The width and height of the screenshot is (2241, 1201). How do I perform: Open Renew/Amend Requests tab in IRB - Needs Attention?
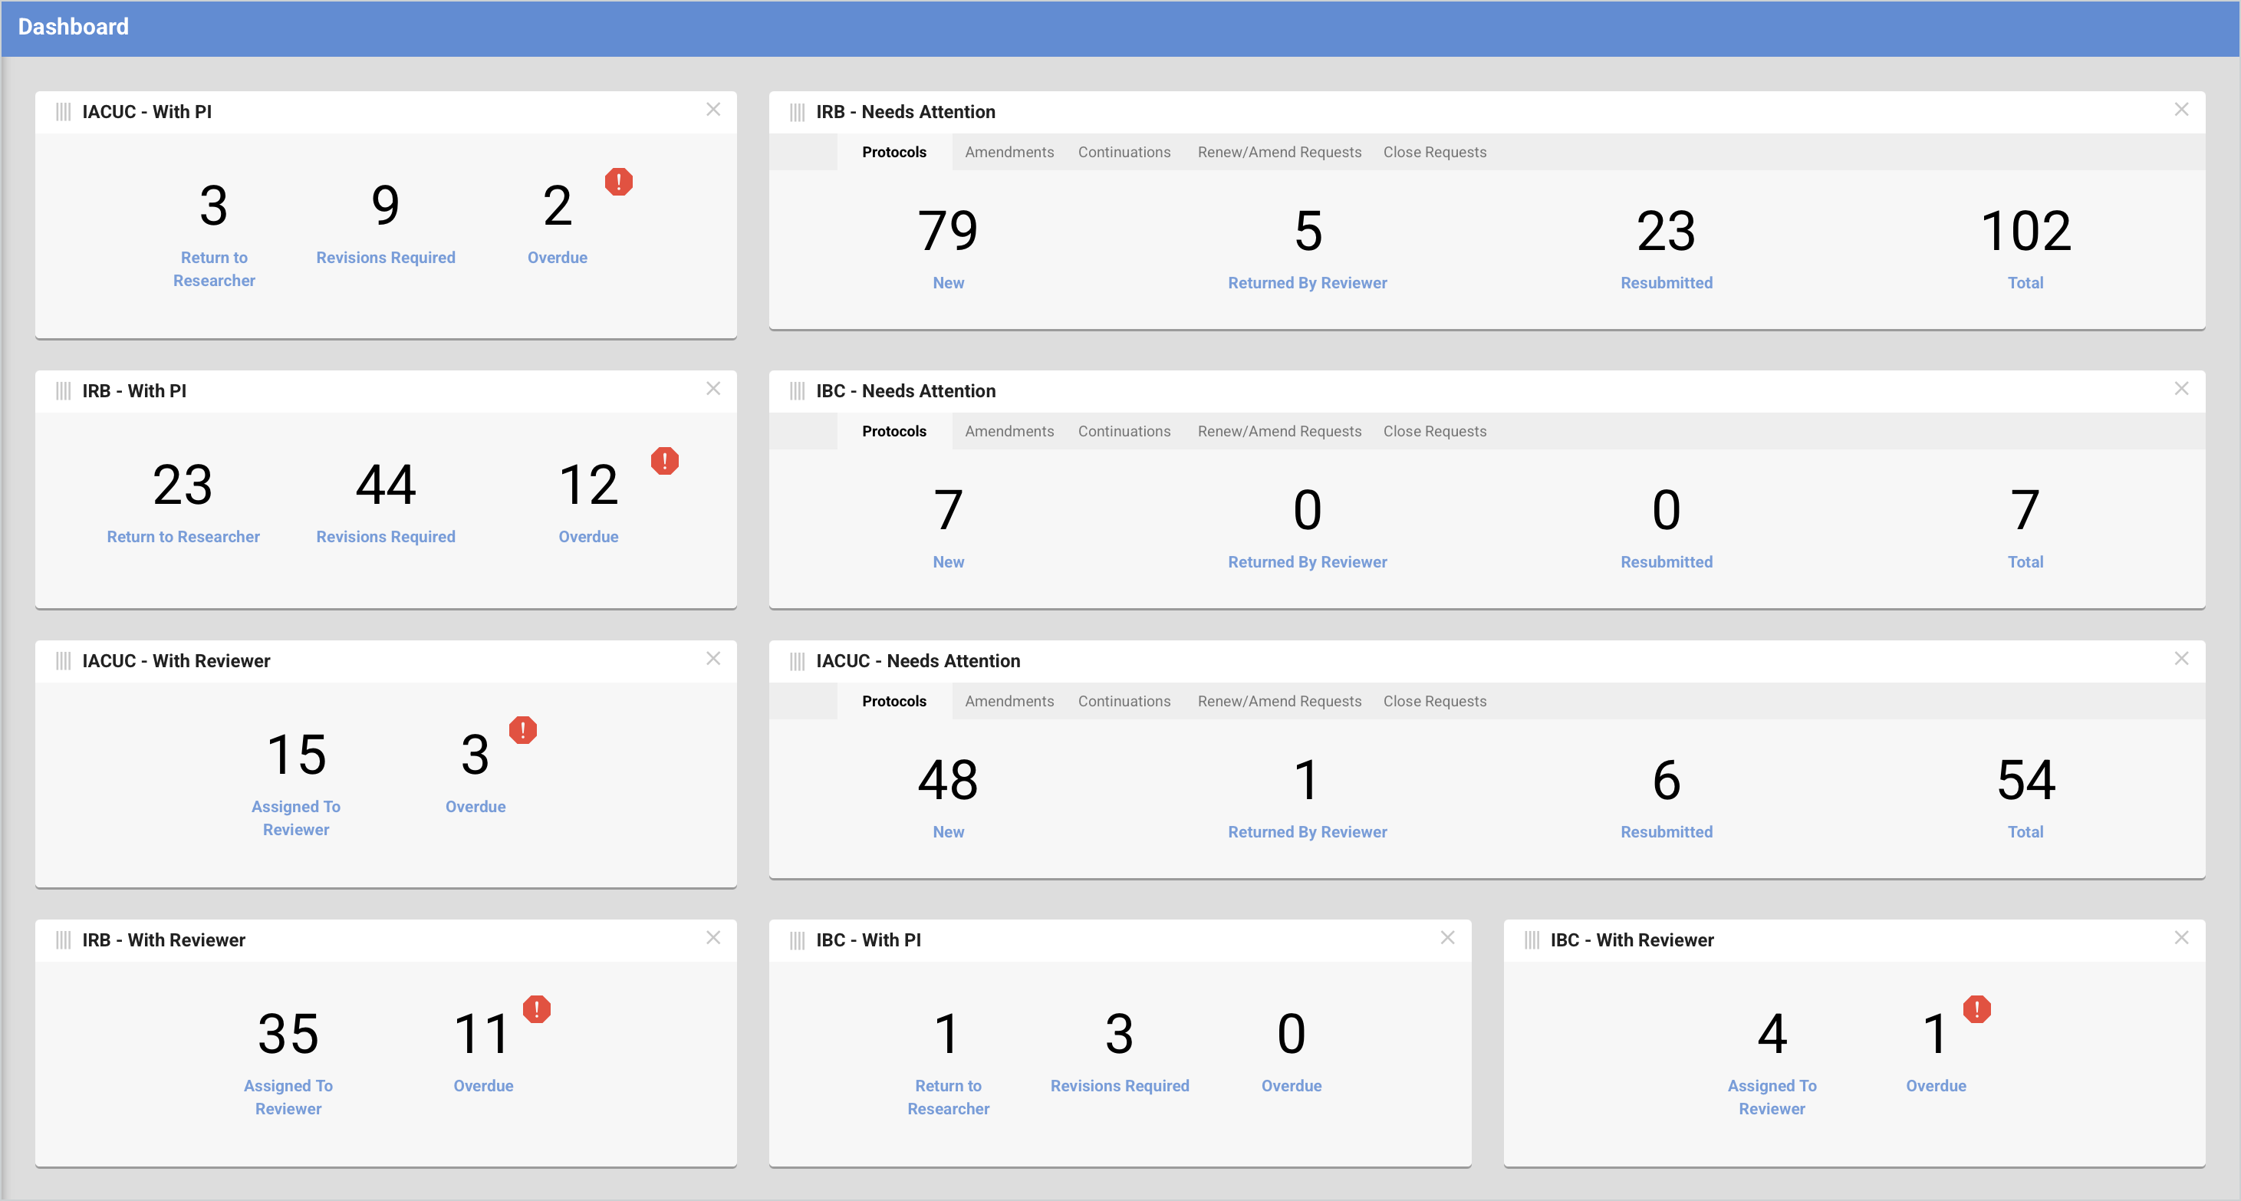1278,151
